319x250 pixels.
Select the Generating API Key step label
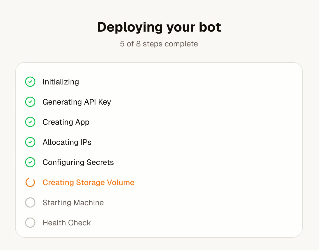(x=77, y=102)
